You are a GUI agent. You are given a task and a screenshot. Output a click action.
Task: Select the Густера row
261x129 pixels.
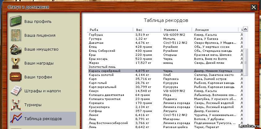(x=165, y=39)
